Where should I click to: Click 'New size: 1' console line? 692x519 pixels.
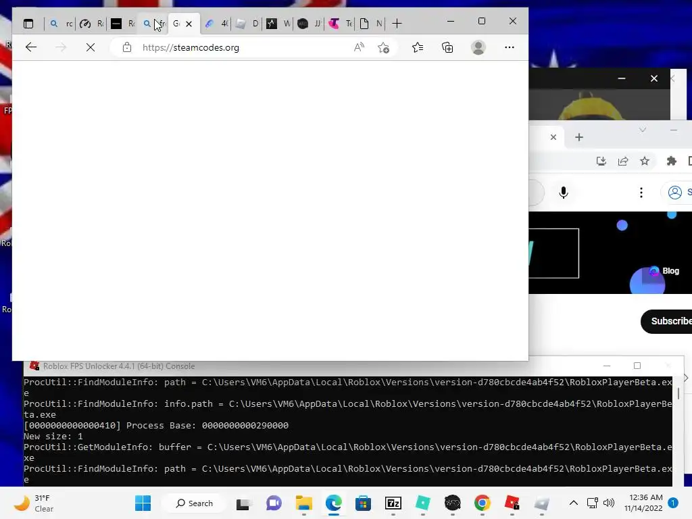[53, 437]
